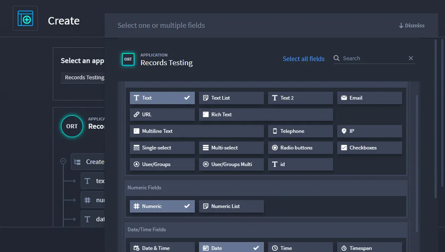This screenshot has height=252, width=445.
Task: Click the checkmark on the Numeric field
Action: pyautogui.click(x=187, y=206)
